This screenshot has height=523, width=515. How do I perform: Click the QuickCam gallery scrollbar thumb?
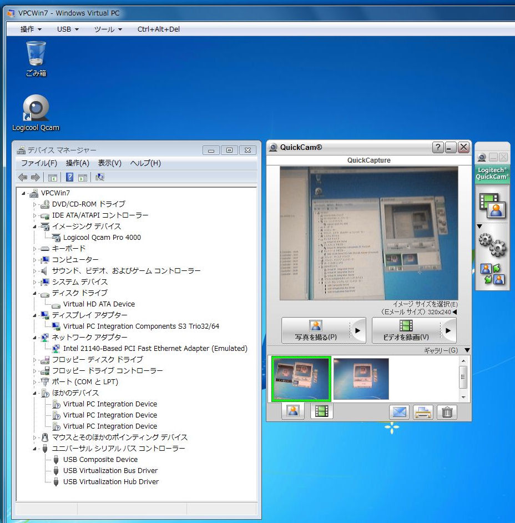[463, 377]
